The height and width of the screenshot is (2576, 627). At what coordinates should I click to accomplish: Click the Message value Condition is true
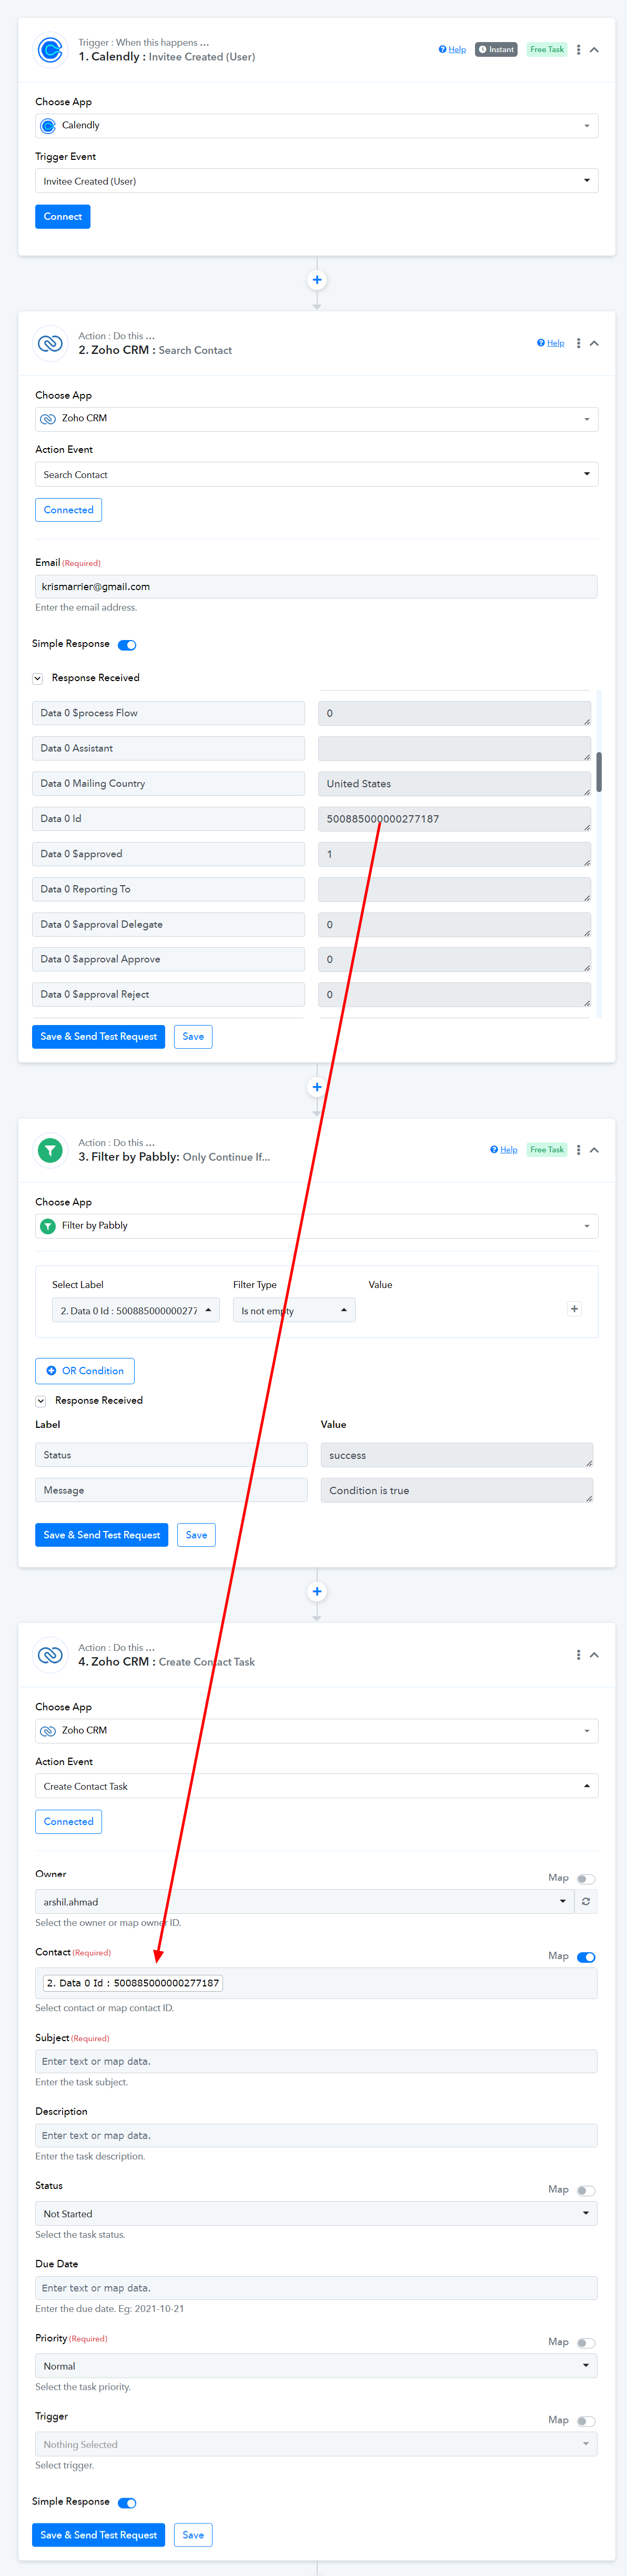pyautogui.click(x=457, y=1491)
